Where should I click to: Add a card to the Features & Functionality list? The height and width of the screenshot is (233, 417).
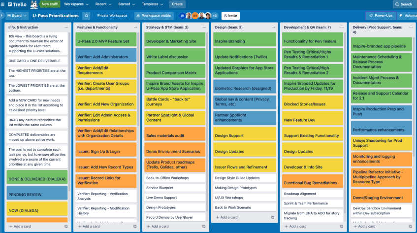[x=89, y=227]
